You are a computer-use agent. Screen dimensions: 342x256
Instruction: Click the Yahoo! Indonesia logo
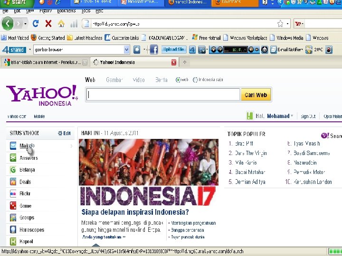pyautogui.click(x=42, y=95)
